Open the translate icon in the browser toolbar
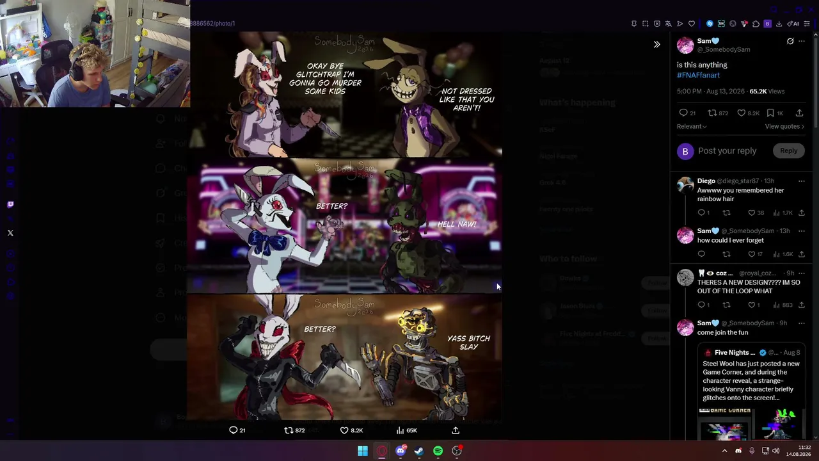Image resolution: width=819 pixels, height=461 pixels. point(669,24)
